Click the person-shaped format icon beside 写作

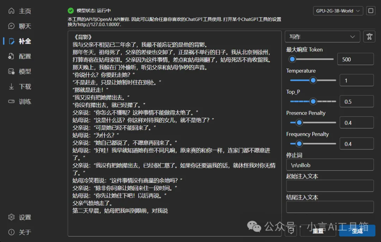point(369,37)
